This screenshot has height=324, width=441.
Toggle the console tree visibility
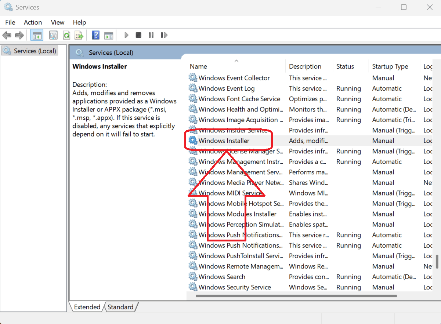click(x=37, y=35)
